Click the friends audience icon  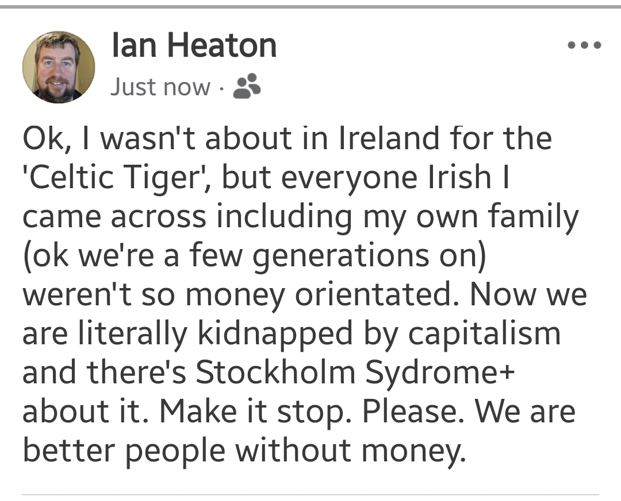[x=248, y=87]
